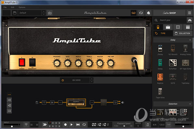Open the Options menu
The height and width of the screenshot is (129, 194).
coord(22,7)
